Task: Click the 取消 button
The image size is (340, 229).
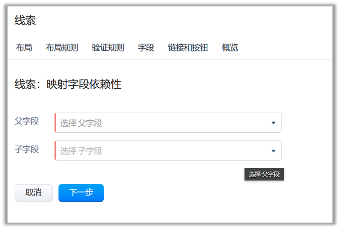Action: coord(33,193)
